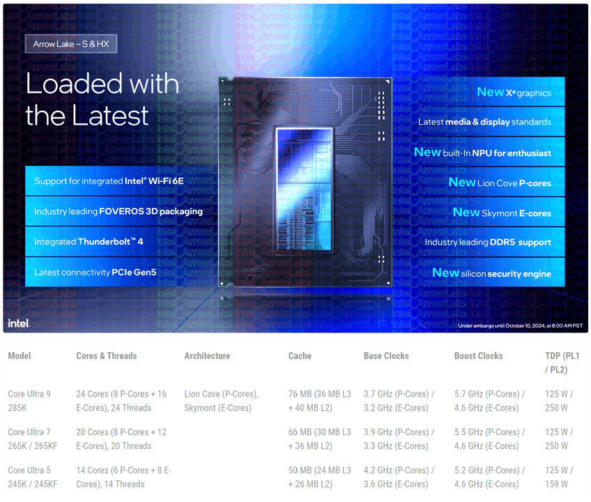Click the Core Ultra 5 245K / 245KF cell
The image size is (591, 502).
pos(32,477)
